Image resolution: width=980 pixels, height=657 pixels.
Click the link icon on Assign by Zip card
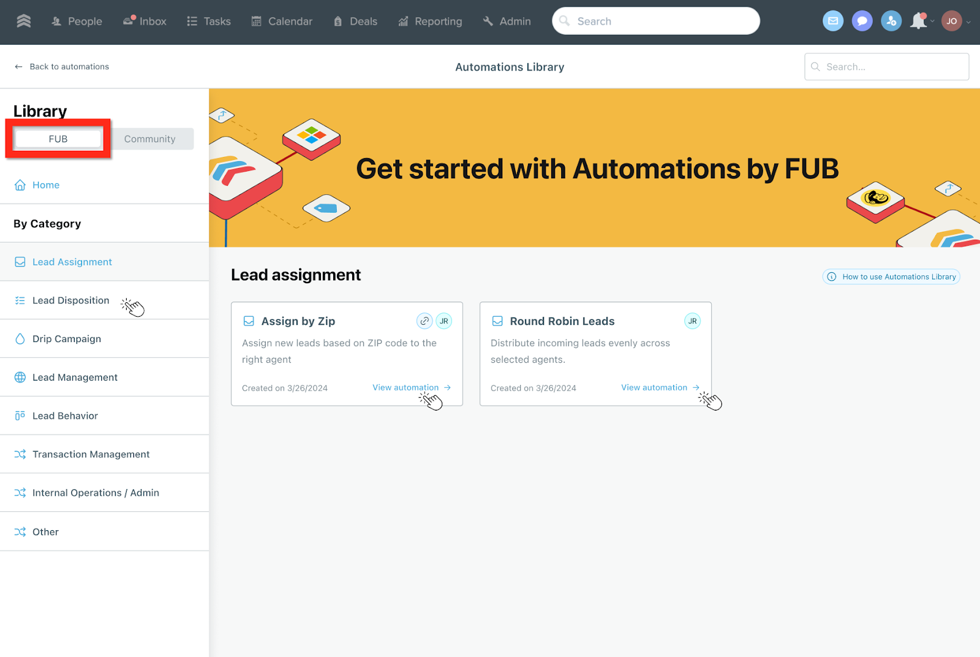[x=424, y=321]
